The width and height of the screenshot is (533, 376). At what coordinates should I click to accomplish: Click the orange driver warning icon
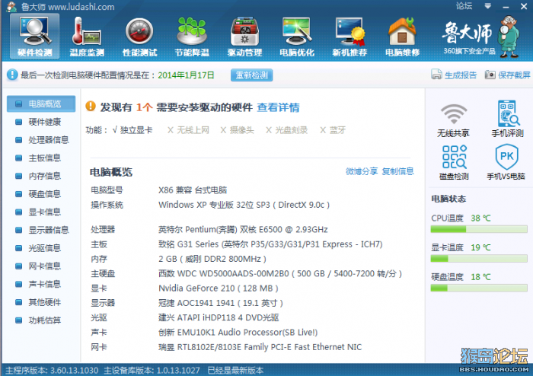pyautogui.click(x=91, y=106)
